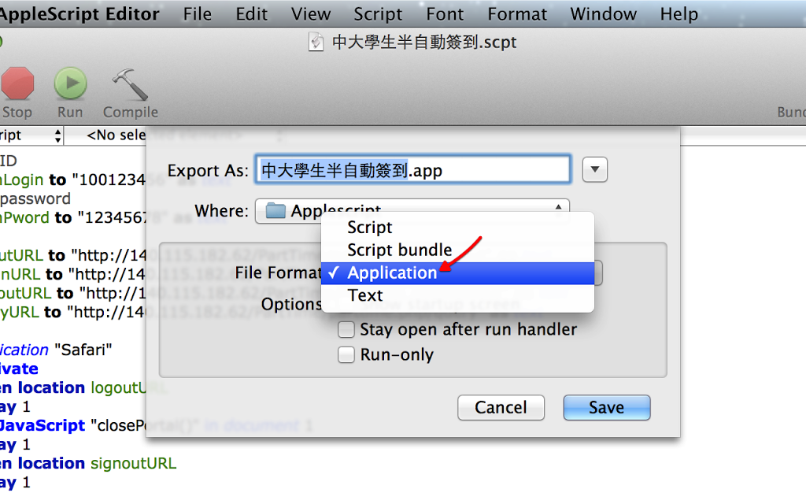
Task: Click the document icon in title bar
Action: (316, 43)
